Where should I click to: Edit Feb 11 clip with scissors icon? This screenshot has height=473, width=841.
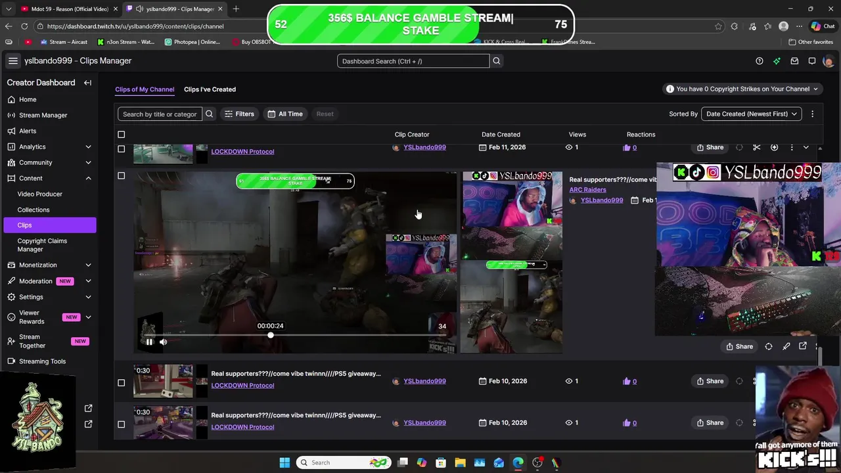tap(756, 147)
